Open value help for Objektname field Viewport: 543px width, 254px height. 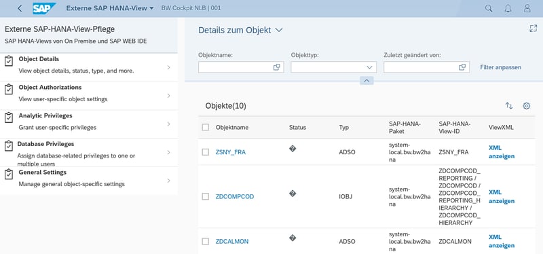pyautogui.click(x=277, y=67)
